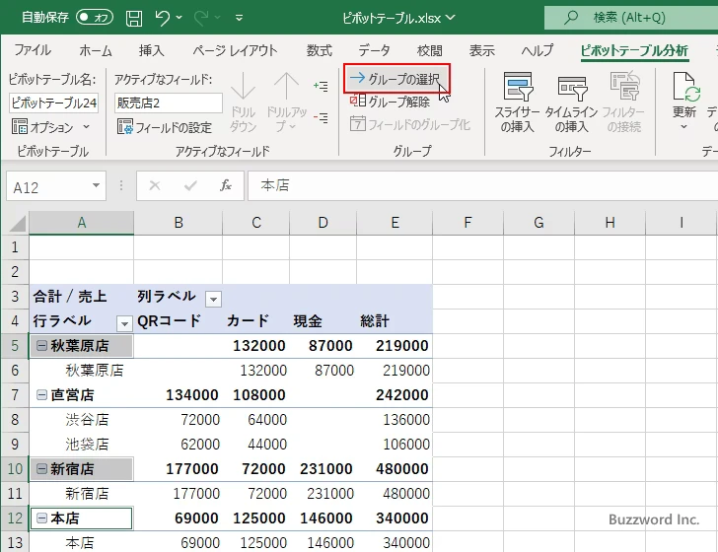Click グループ解除 ungroup button

tap(390, 102)
